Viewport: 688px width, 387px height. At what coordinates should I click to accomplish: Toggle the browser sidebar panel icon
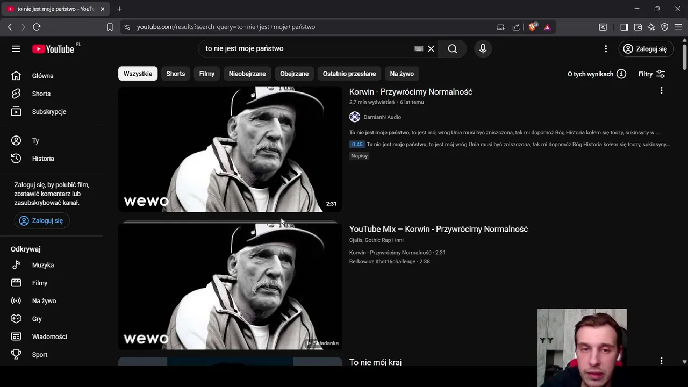[624, 27]
